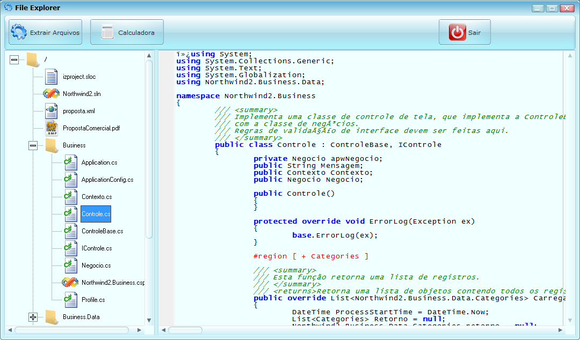Click the 'base.ErrorLog(ex);' code line
This screenshot has height=340, width=580.
335,235
